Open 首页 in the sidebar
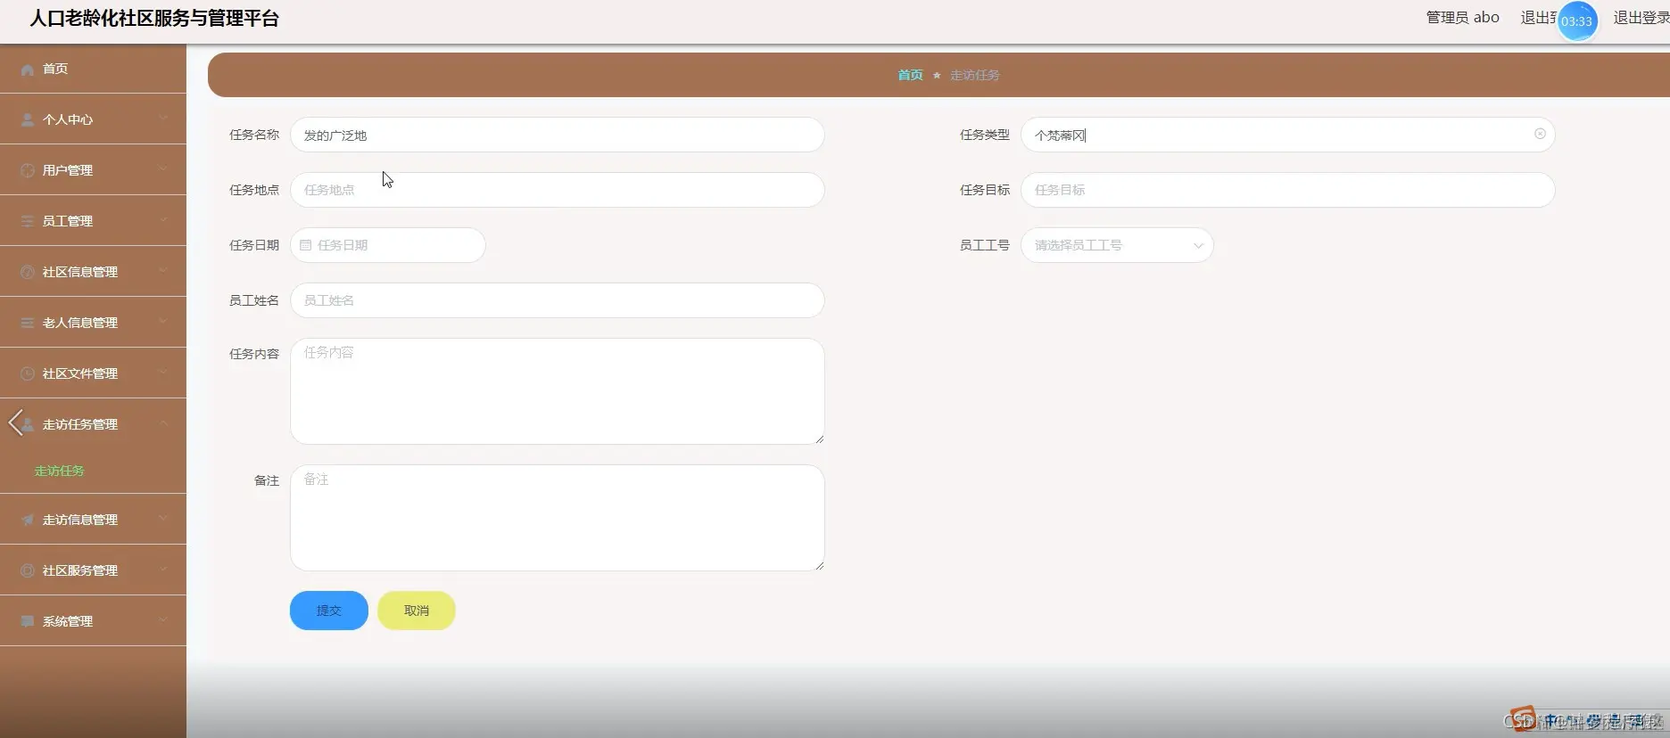Viewport: 1670px width, 738px height. click(x=93, y=69)
